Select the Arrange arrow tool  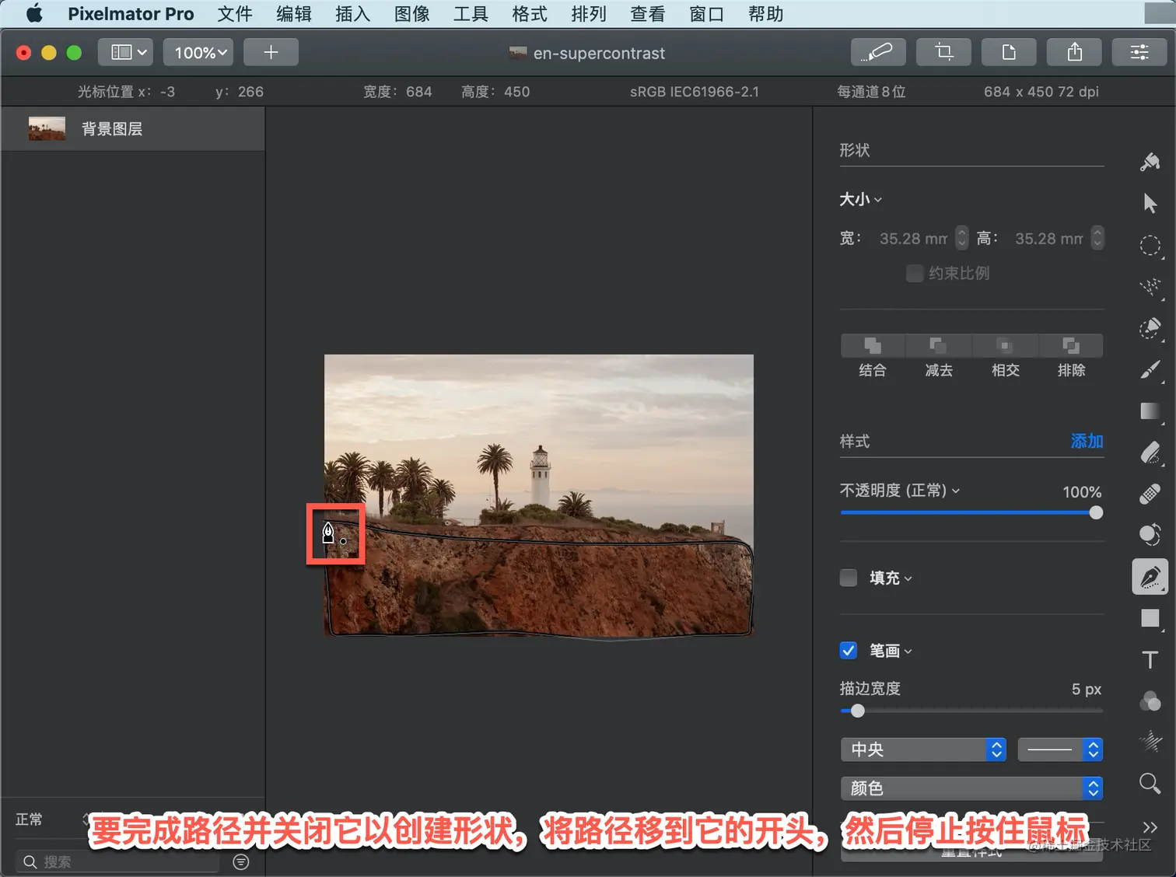point(1150,204)
